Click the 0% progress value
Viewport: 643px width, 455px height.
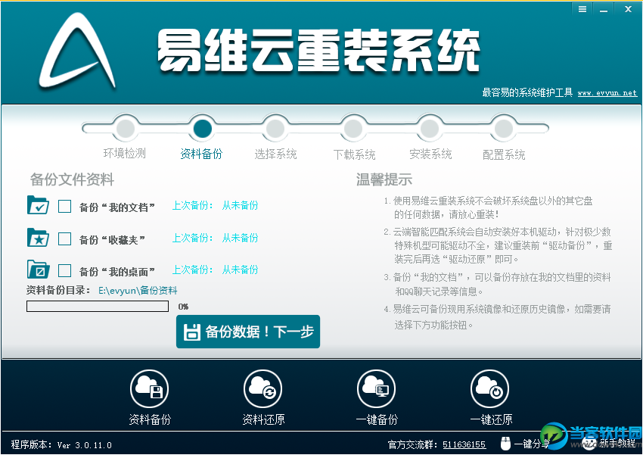pos(183,307)
